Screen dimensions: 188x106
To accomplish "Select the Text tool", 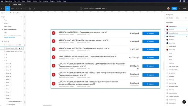I will coord(26,9).
